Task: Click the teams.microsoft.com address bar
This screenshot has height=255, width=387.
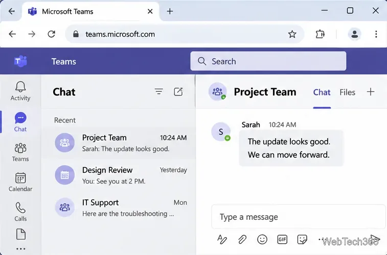Action: [x=185, y=34]
